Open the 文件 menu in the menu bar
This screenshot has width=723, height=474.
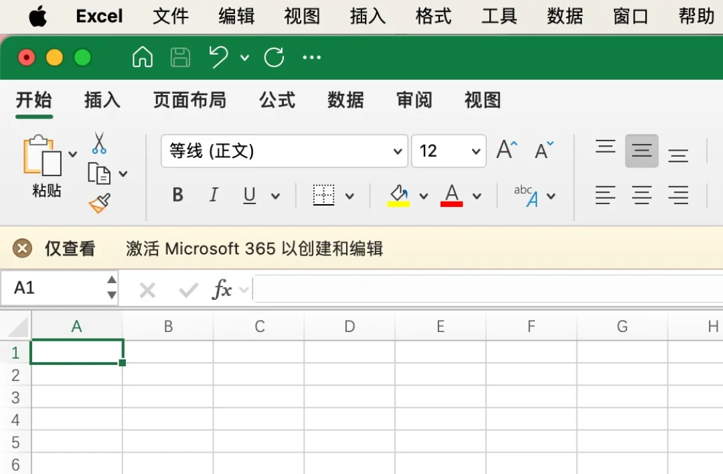(x=171, y=17)
